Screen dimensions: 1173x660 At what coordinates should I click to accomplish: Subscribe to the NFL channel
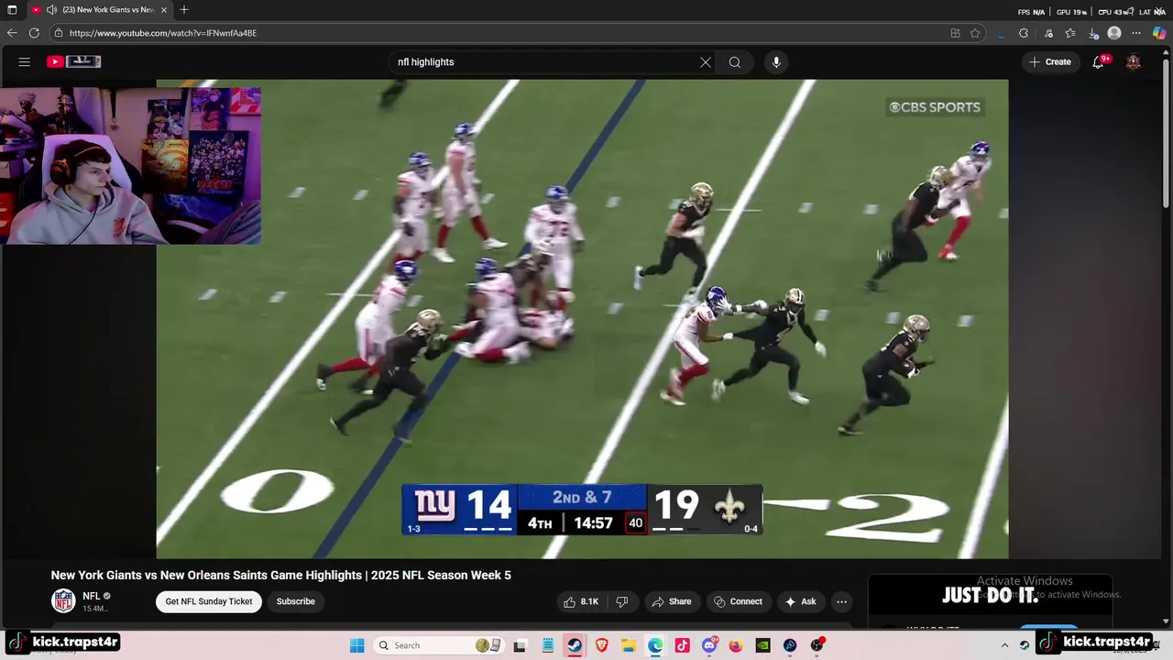click(x=296, y=601)
